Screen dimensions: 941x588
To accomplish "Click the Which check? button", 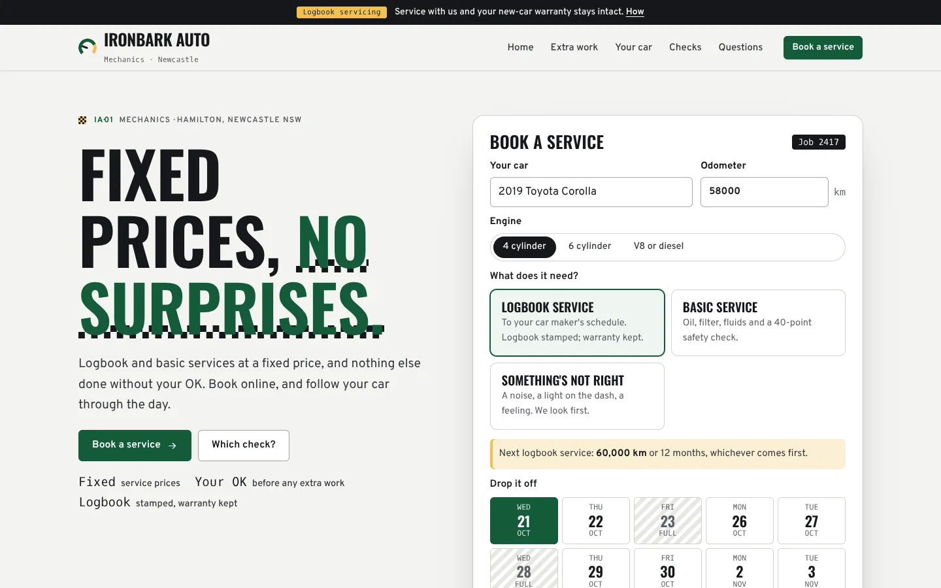I will click(244, 445).
